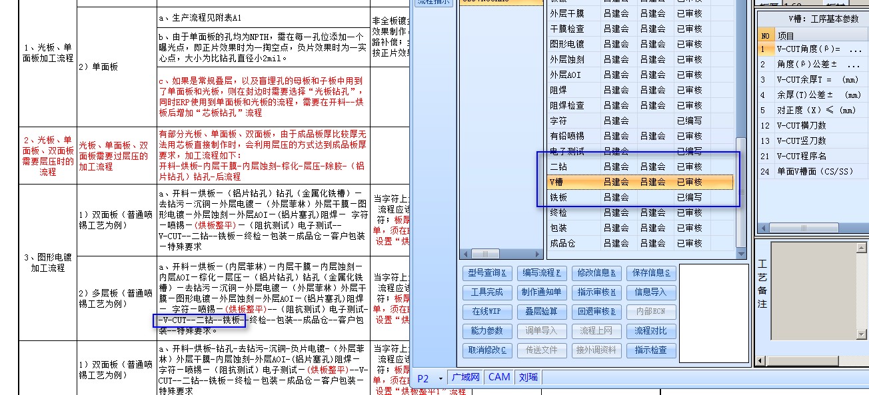Select spreadsheet cell 3、图形电镀加工流程

(x=47, y=262)
